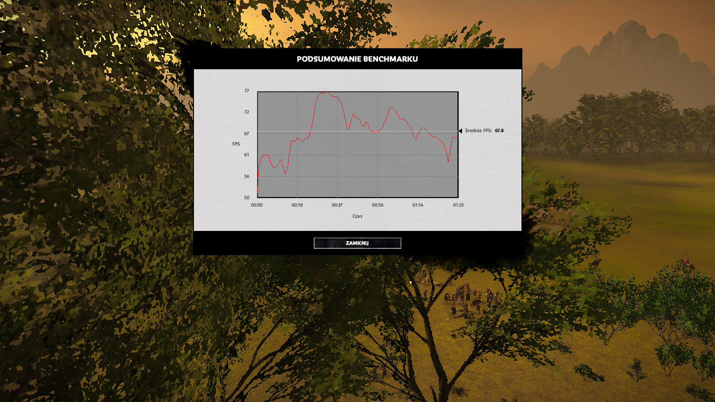Select the 67.8 average FPS value
715x402 pixels.
point(499,131)
